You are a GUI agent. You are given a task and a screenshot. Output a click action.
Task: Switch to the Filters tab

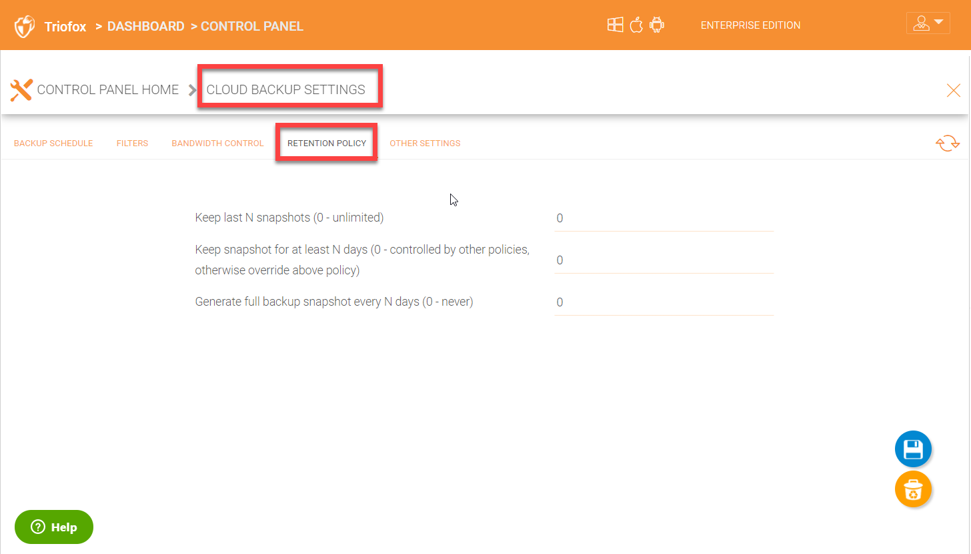(x=132, y=144)
